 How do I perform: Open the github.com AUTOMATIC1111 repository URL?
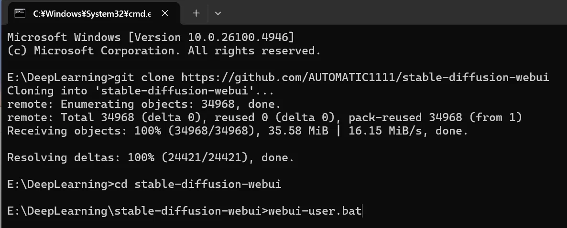pyautogui.click(x=365, y=78)
